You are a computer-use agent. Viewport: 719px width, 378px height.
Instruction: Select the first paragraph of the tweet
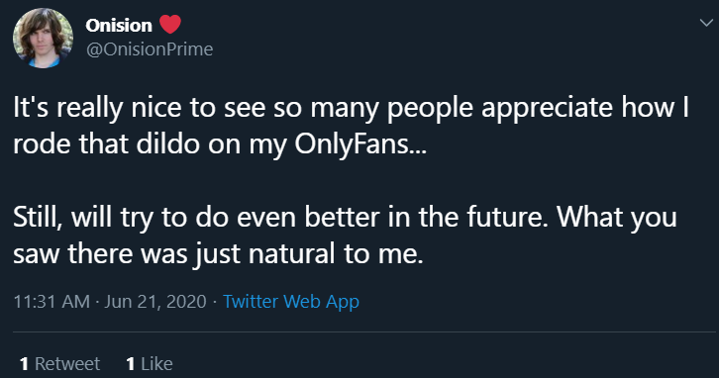coord(351,126)
